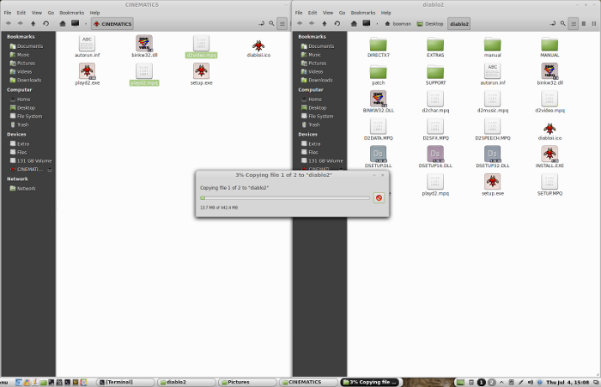Open Home folder from diablo2 window toolbar
The width and height of the screenshot is (601, 387).
[x=354, y=24]
